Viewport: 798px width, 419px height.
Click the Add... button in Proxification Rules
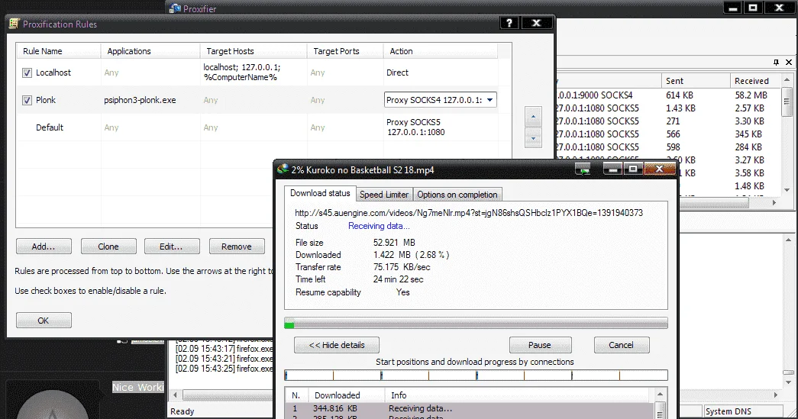pos(44,247)
